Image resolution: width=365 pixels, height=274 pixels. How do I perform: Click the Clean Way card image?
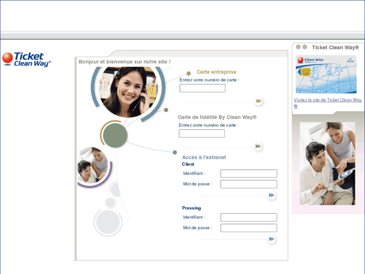(x=326, y=74)
